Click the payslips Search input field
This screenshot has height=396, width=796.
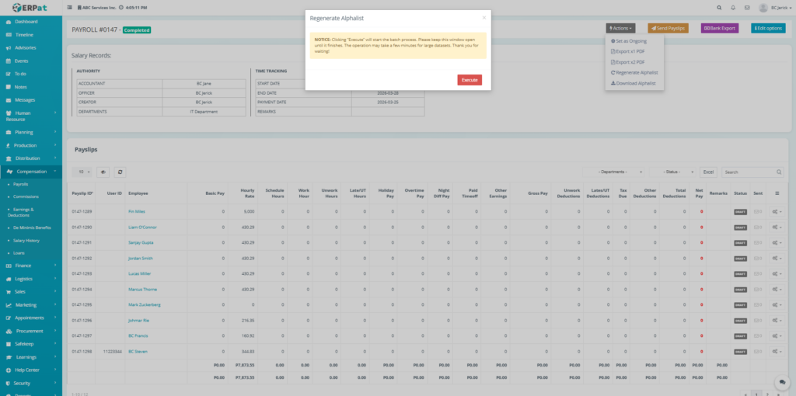click(748, 172)
